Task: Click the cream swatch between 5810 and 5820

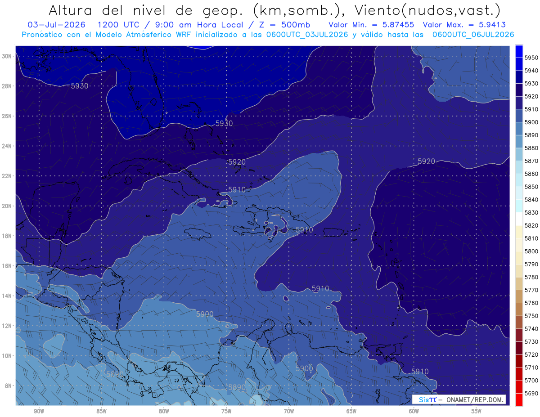Action: 519,232
